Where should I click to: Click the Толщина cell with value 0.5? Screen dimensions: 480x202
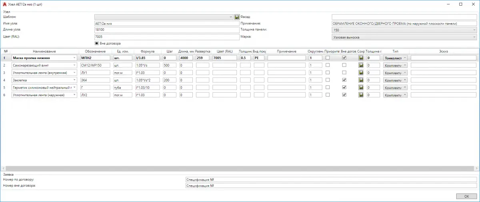pos(245,58)
